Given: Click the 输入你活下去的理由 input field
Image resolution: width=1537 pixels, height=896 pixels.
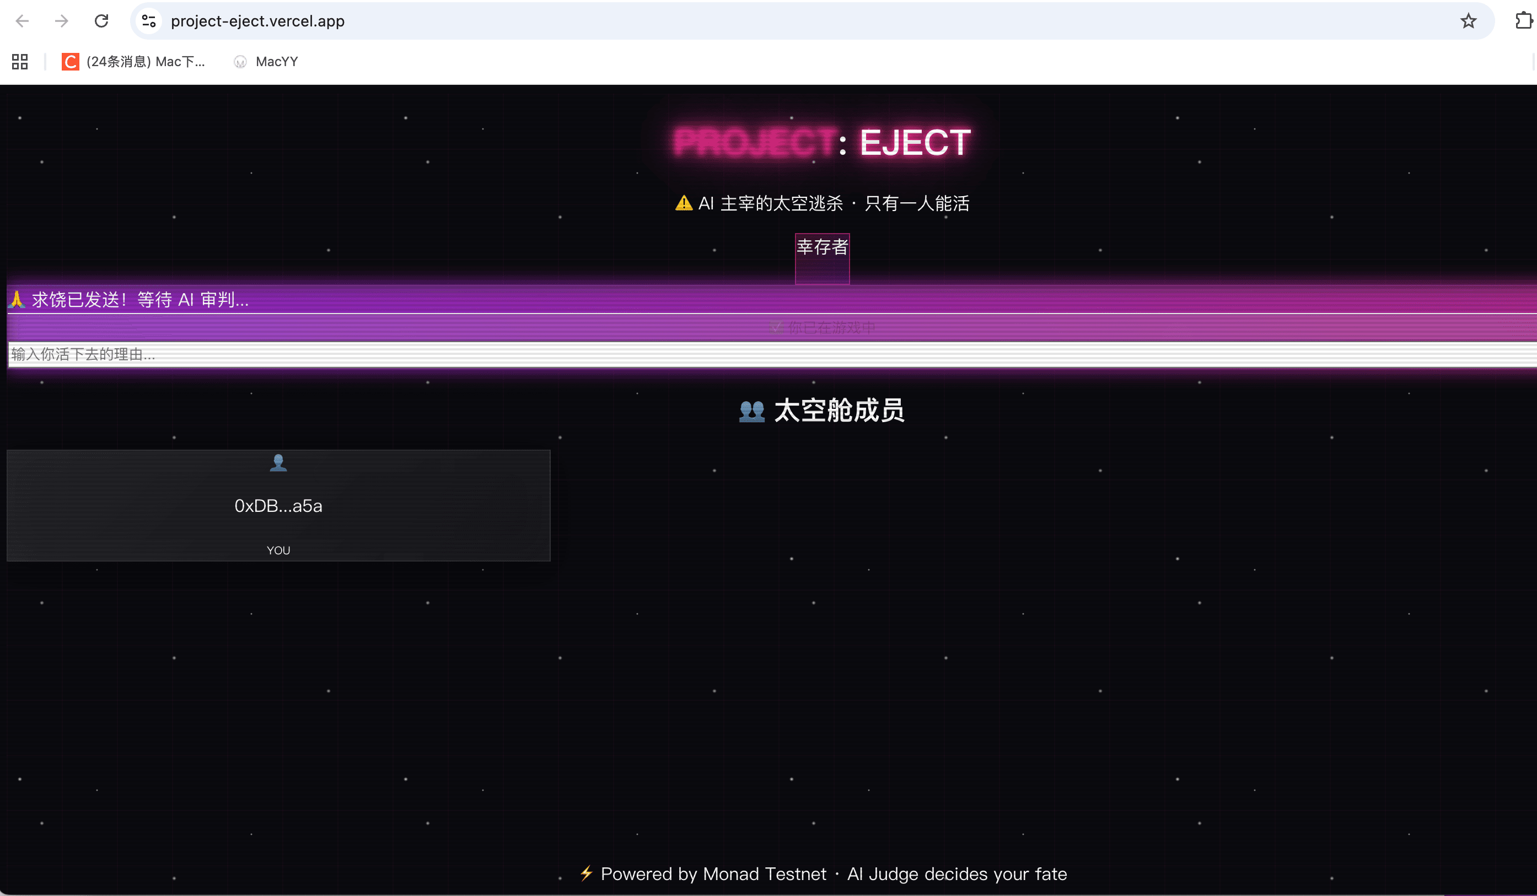Looking at the screenshot, I should point(366,354).
